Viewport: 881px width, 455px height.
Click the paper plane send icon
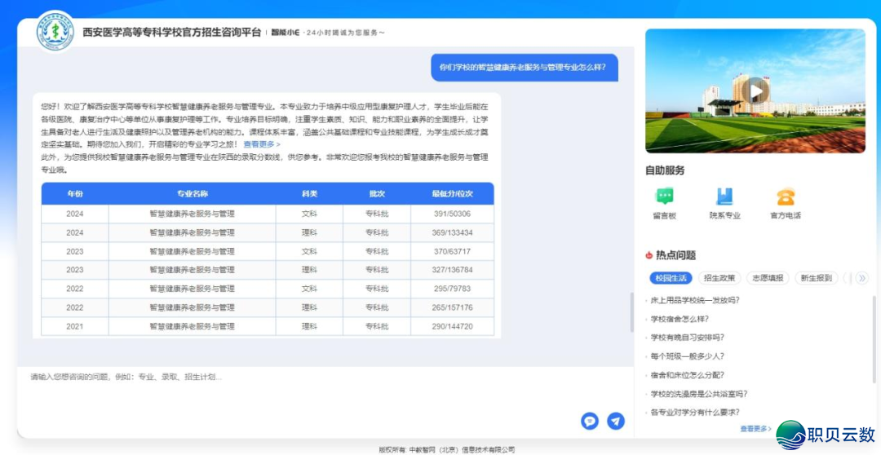click(x=616, y=421)
